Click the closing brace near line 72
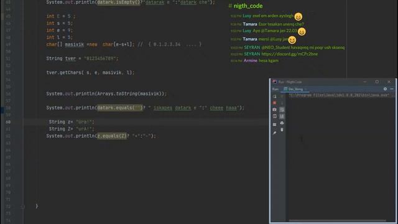 37,206
